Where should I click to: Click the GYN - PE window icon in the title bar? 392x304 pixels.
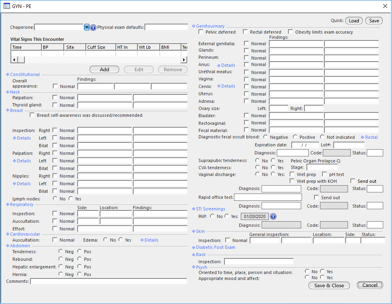tap(7, 6)
